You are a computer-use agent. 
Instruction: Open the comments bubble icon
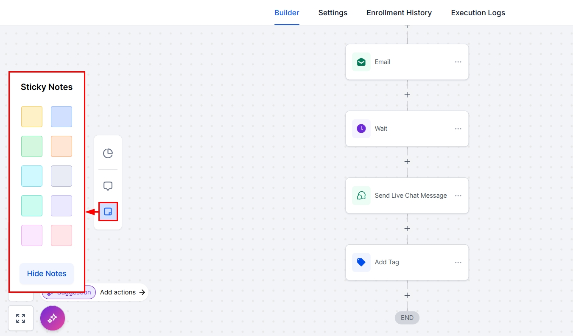[108, 186]
